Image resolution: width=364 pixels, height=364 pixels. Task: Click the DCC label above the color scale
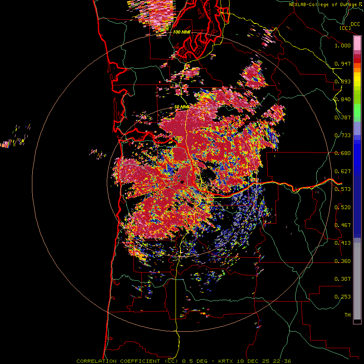356,24
